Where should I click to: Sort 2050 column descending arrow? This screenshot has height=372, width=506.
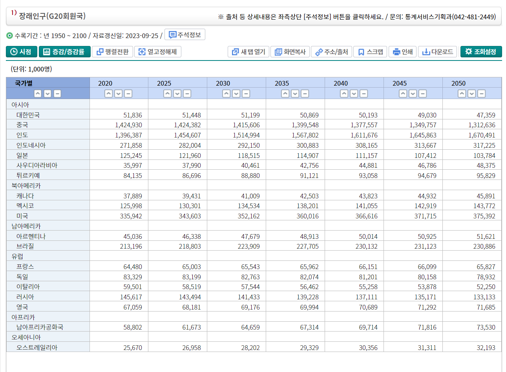471,93
